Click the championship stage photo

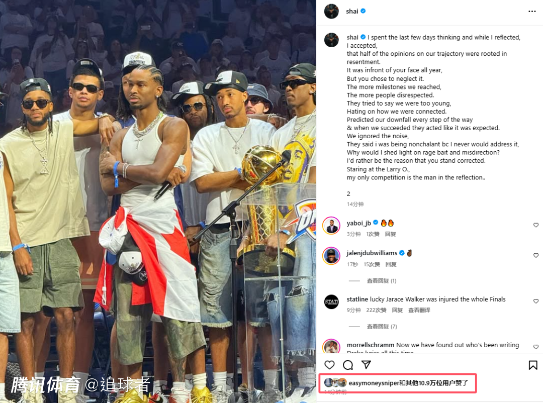pyautogui.click(x=158, y=201)
